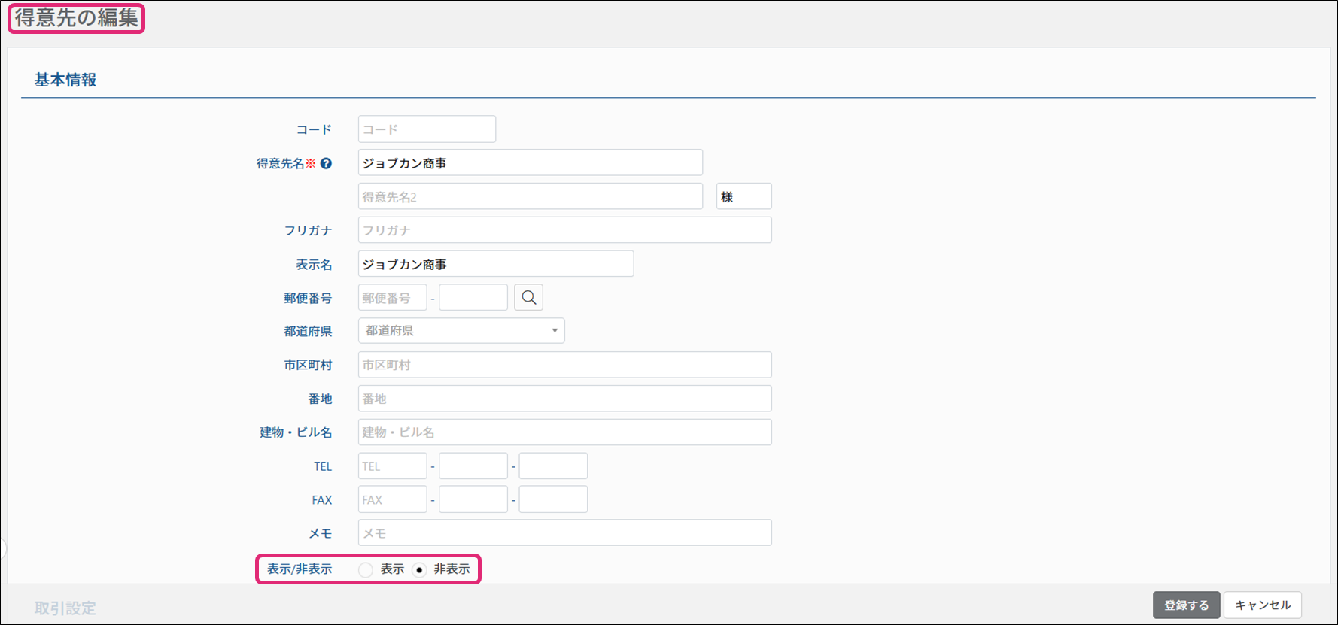Click the first TEL input box
This screenshot has width=1338, height=625.
(392, 466)
